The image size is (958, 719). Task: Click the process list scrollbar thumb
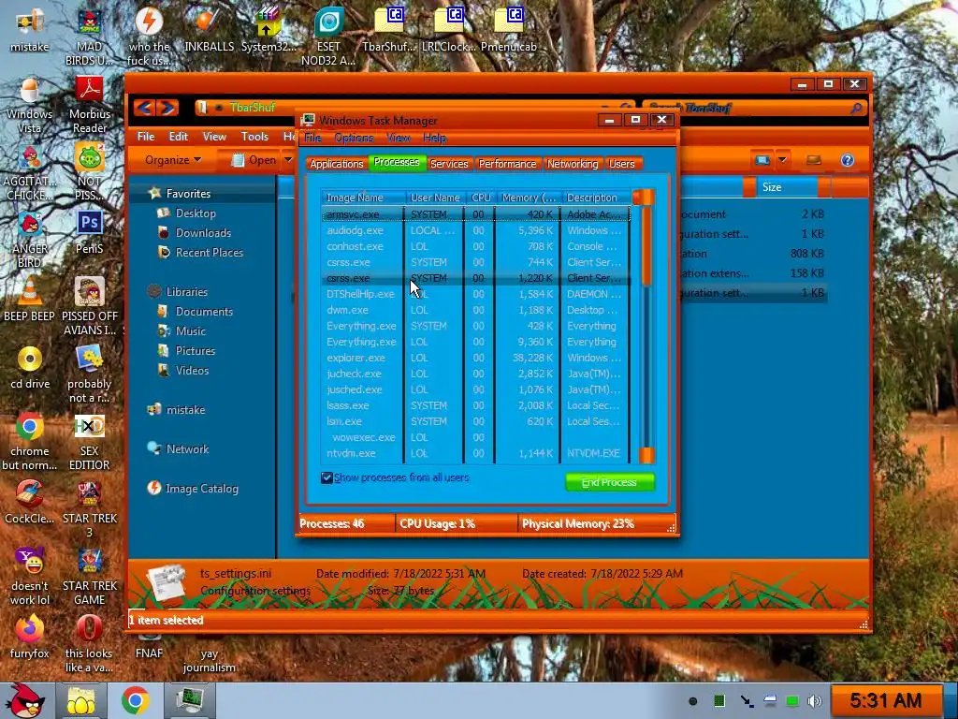coord(646,247)
